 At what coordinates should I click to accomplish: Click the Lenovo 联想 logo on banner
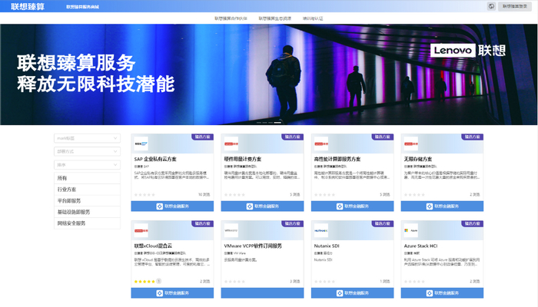pos(467,51)
